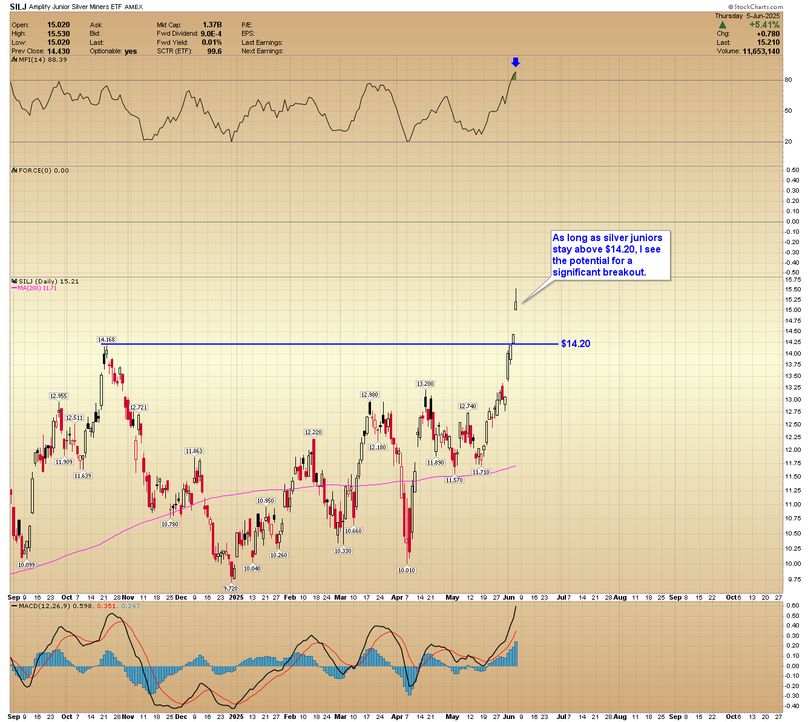Click the panel icon beside FORCE(0)
Screen dimensions: 811x722
(15, 171)
